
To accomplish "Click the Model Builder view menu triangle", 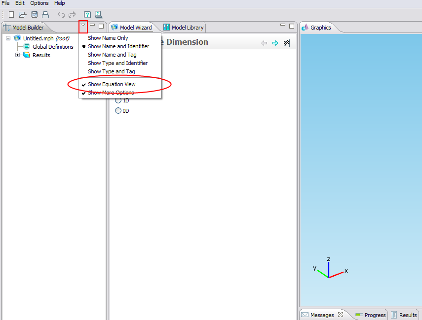I will point(83,25).
